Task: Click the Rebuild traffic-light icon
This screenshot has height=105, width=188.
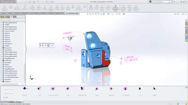Action: point(47,2)
